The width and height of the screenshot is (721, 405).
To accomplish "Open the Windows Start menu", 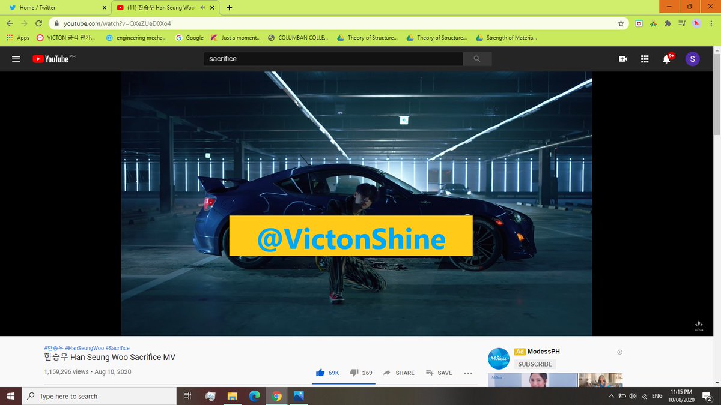I will pos(11,396).
